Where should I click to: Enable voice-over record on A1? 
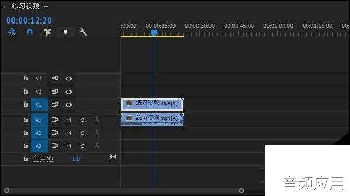[x=97, y=120]
